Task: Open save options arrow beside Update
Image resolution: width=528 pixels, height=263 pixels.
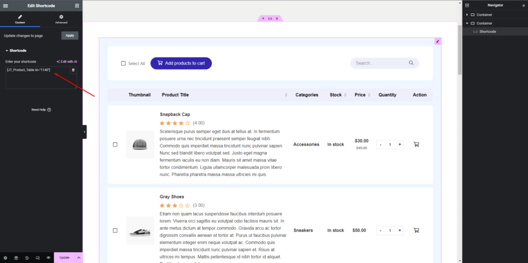Action: click(78, 257)
